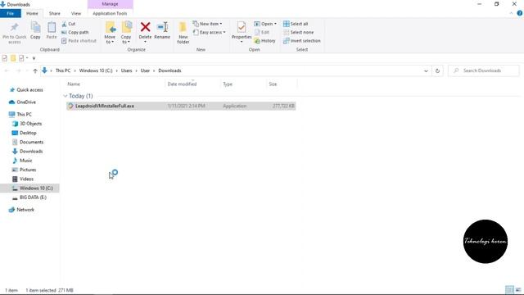The image size is (524, 295).
Task: Click Invert selection
Action: pyautogui.click(x=302, y=41)
